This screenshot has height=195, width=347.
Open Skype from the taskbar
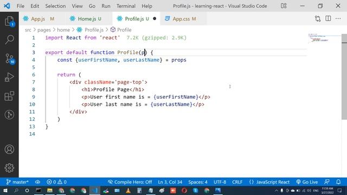coord(195,190)
